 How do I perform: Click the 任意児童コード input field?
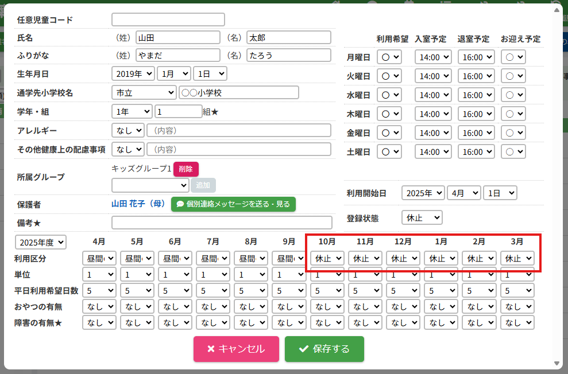pos(168,20)
